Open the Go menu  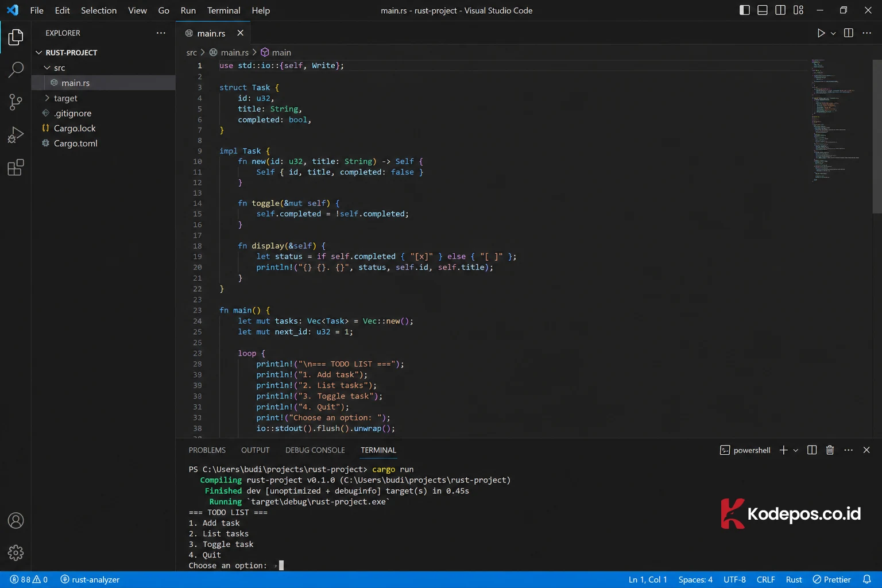coord(164,10)
